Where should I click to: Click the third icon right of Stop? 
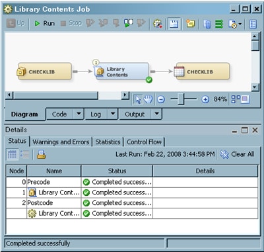[115, 23]
